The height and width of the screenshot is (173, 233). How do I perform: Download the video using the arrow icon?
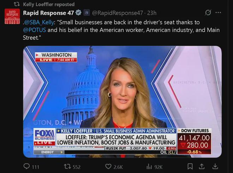[x=215, y=166]
